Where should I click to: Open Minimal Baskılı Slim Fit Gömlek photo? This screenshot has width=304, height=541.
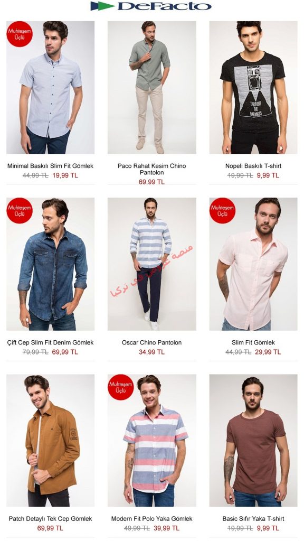pos(50,88)
